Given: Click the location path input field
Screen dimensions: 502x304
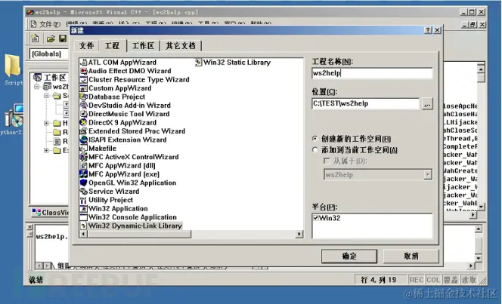Looking at the screenshot, I should [x=365, y=103].
